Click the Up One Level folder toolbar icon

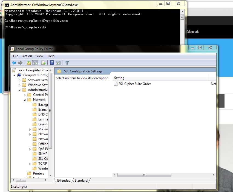[28, 63]
